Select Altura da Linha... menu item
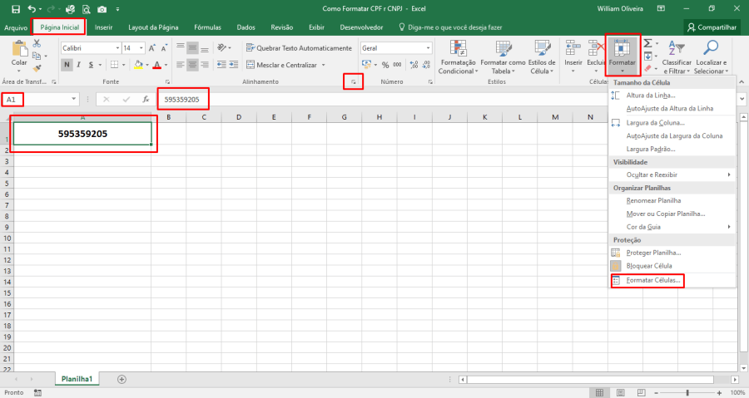 [x=651, y=96]
